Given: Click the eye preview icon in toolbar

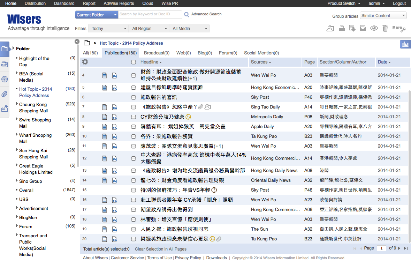Looking at the screenshot, I should pyautogui.click(x=374, y=28).
